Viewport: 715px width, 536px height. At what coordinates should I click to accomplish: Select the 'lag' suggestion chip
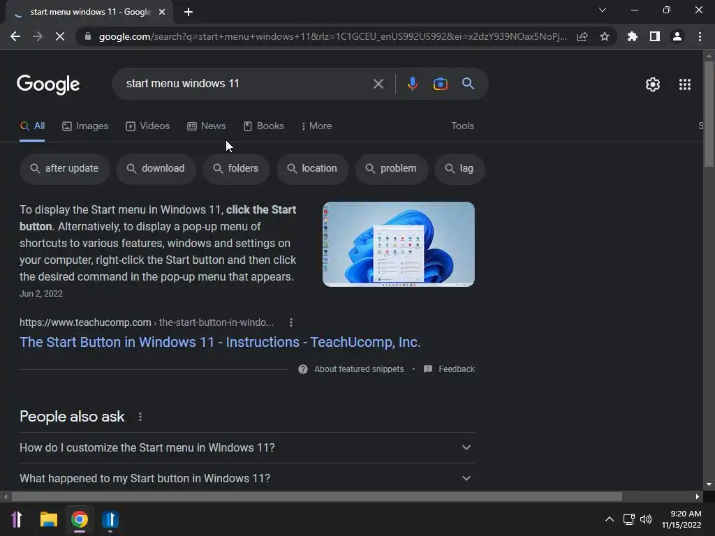click(x=459, y=169)
